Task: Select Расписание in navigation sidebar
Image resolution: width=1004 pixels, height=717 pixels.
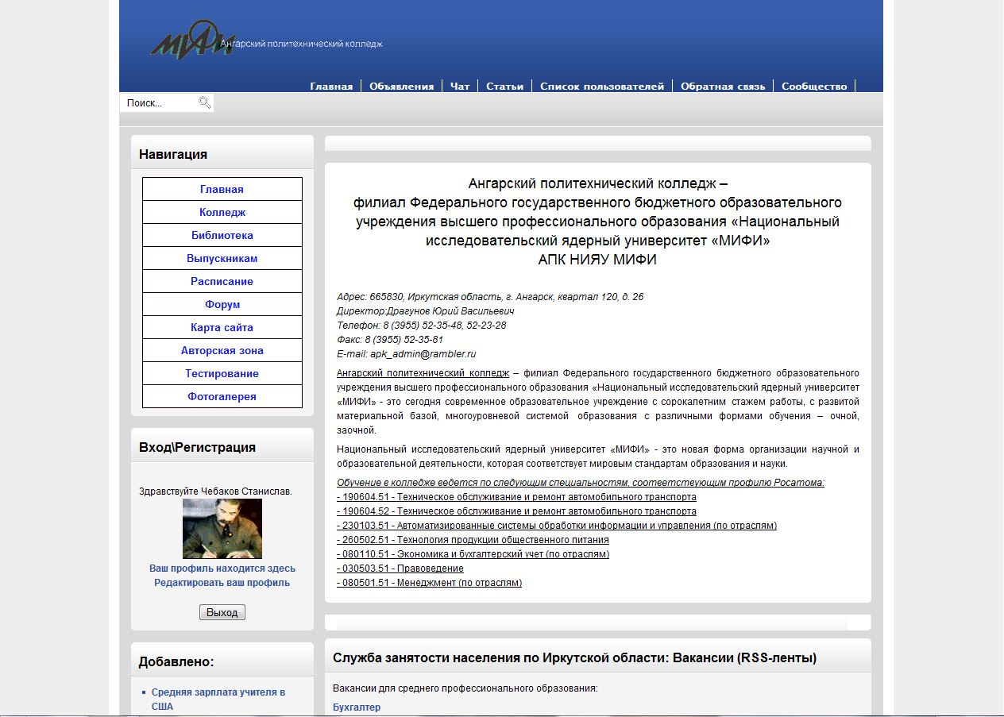Action: point(222,281)
